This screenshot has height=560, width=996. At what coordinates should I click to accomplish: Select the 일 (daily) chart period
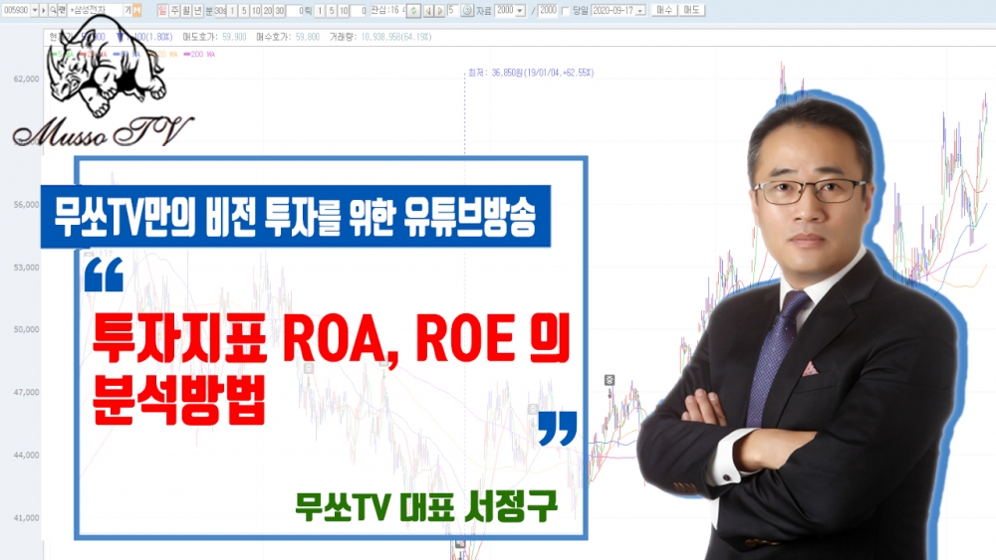[x=162, y=10]
